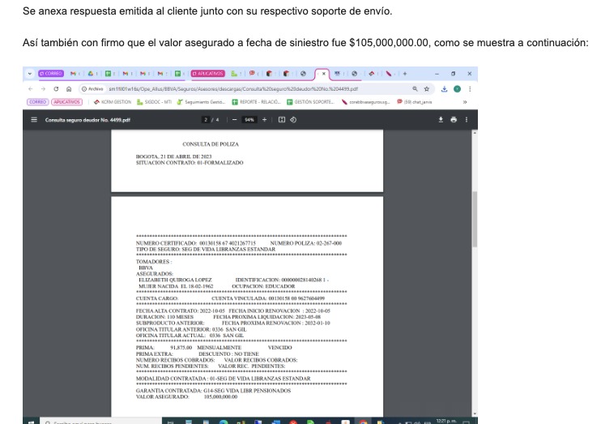Bookmark this page with the star icon

pyautogui.click(x=427, y=88)
